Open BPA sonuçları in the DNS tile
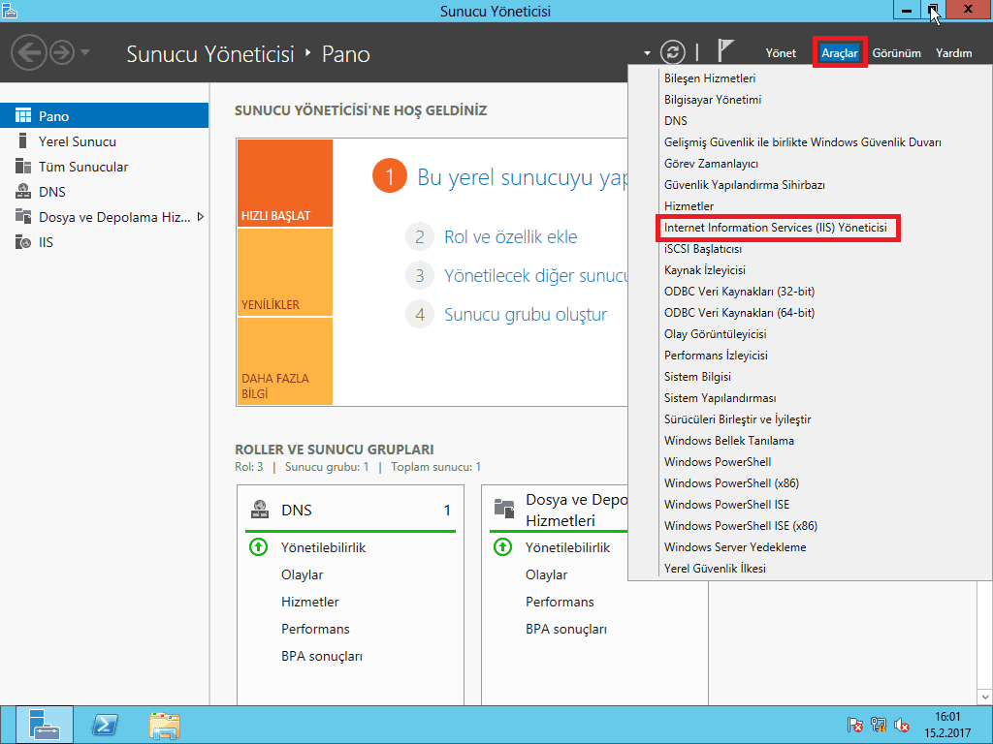The height and width of the screenshot is (744, 993). [x=322, y=656]
